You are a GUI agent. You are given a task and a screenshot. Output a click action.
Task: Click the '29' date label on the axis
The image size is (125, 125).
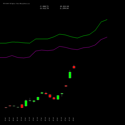(73, 119)
